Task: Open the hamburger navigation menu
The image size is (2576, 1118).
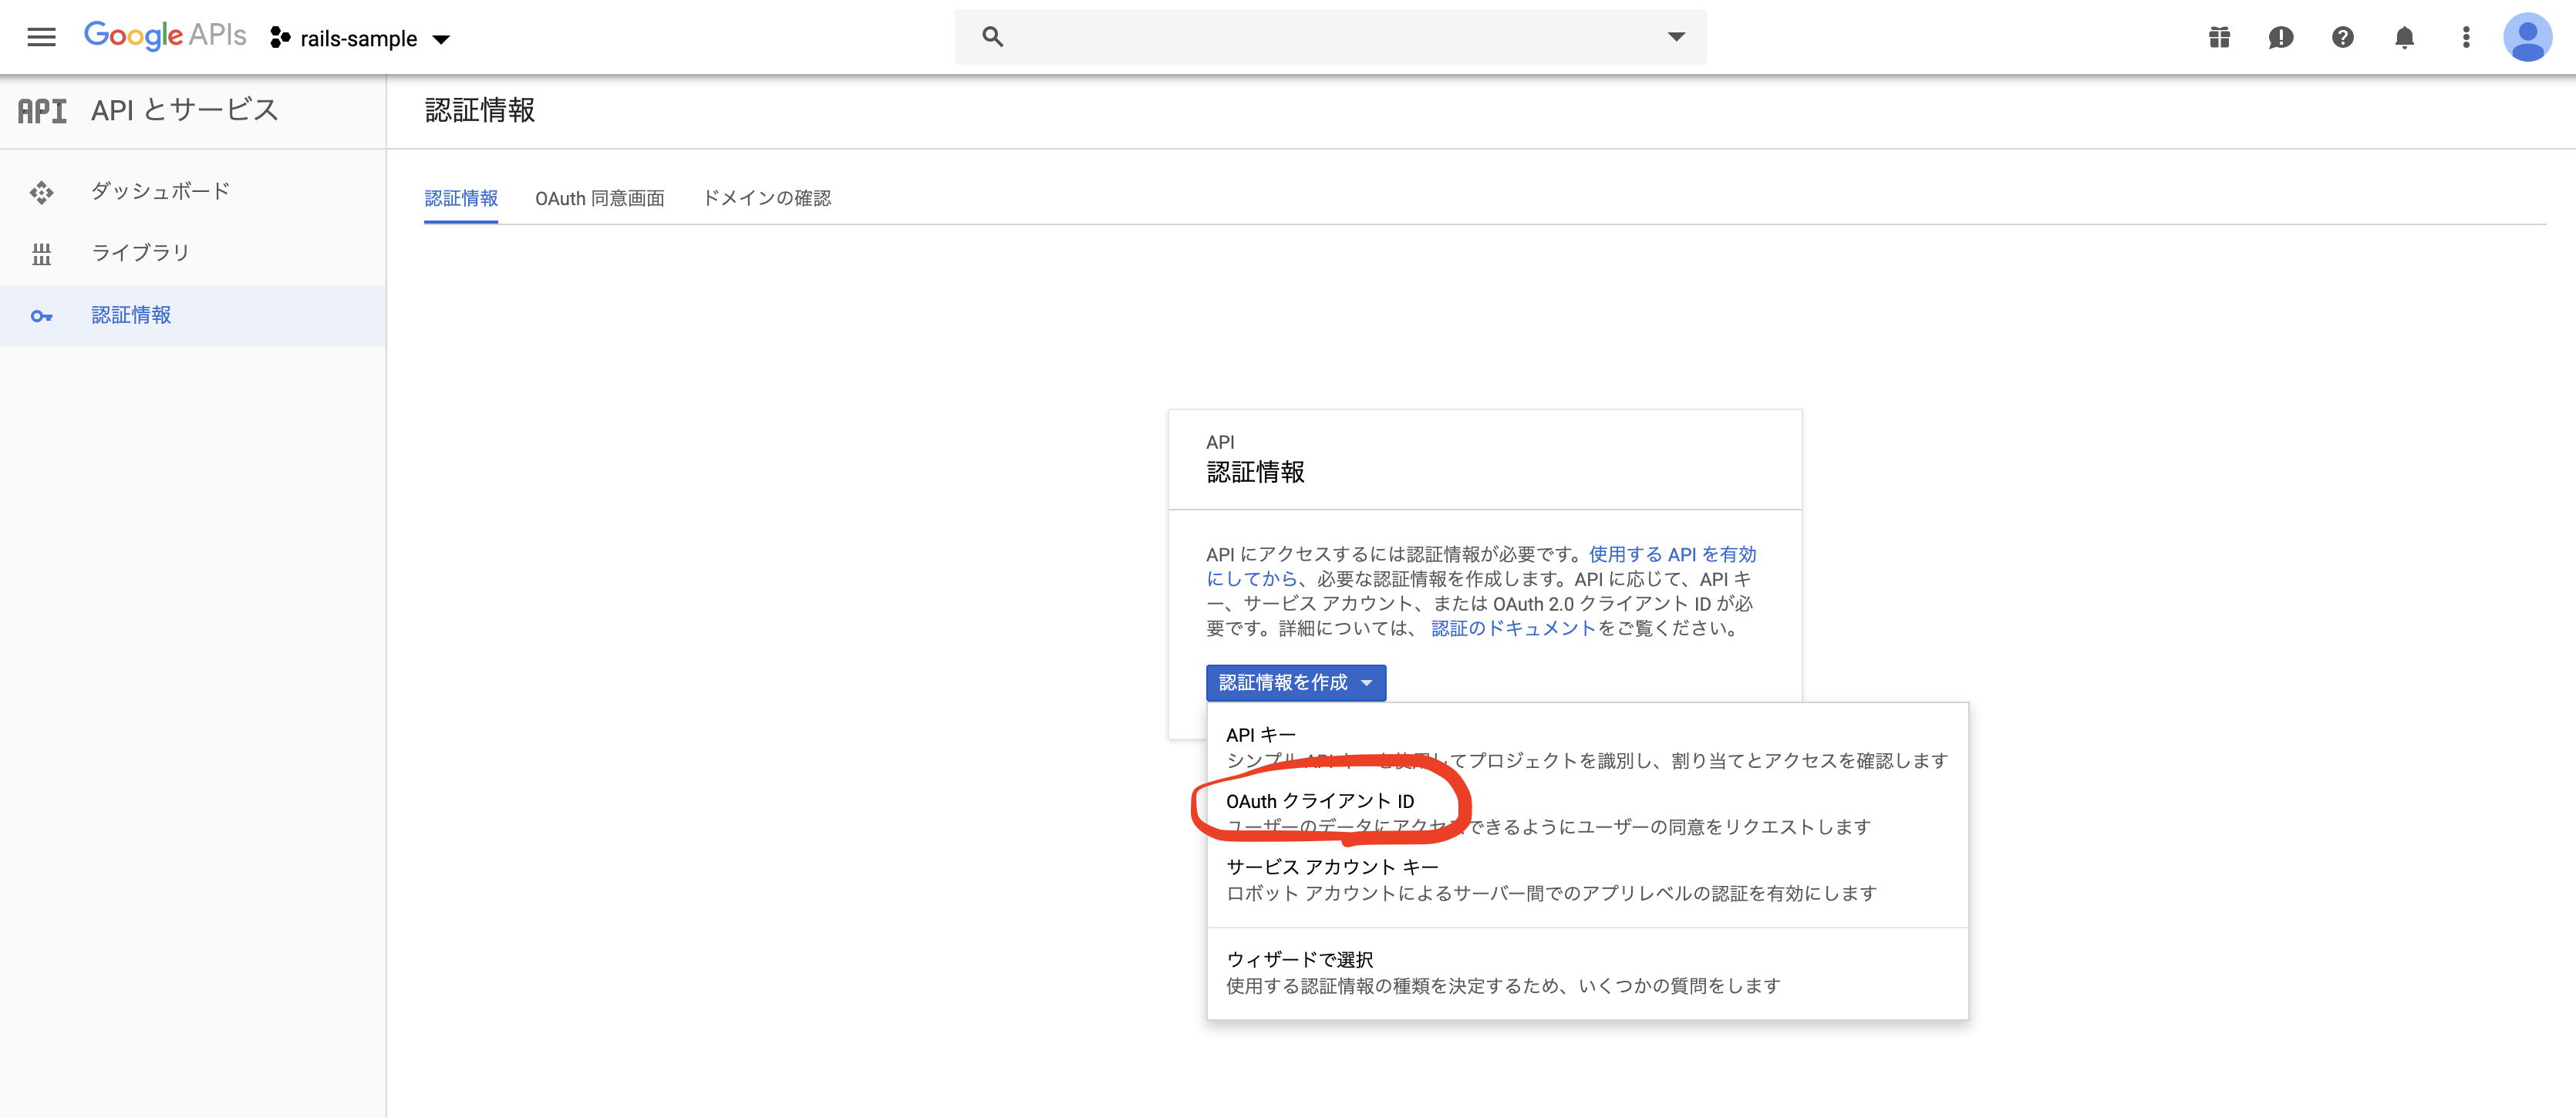Action: pos(41,38)
